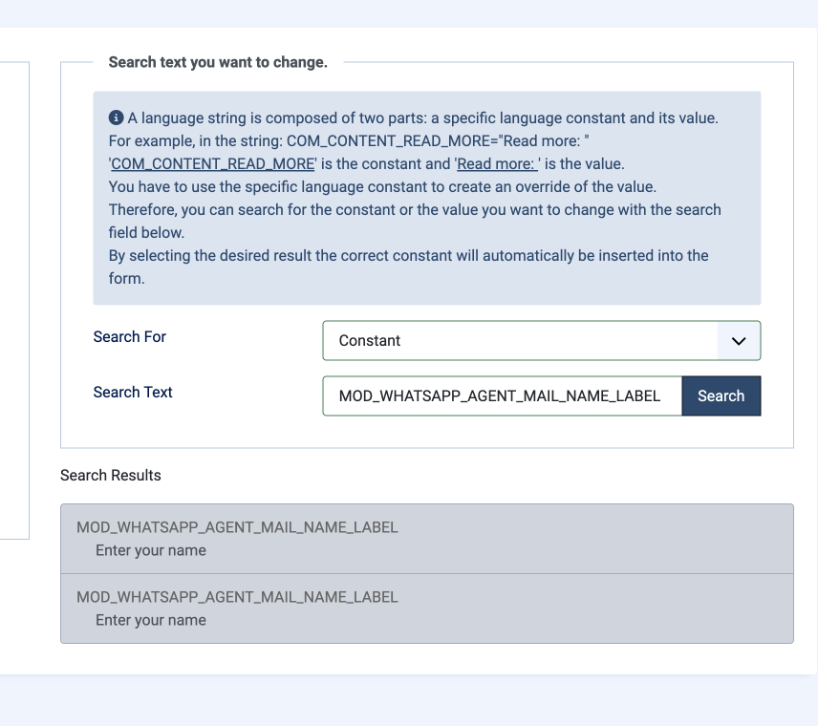Click the underlined 'Read more:' example value
The image size is (818, 726).
(497, 163)
